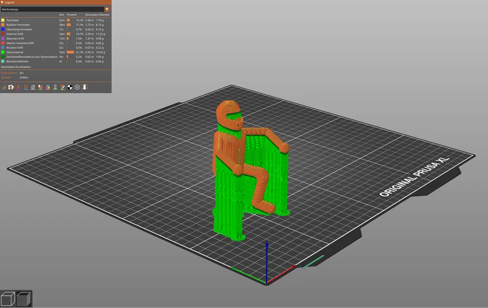Screen dimensions: 488x308
Task: Toggle visibility of Äußerer Perimeter row
Action: (x=55, y=25)
